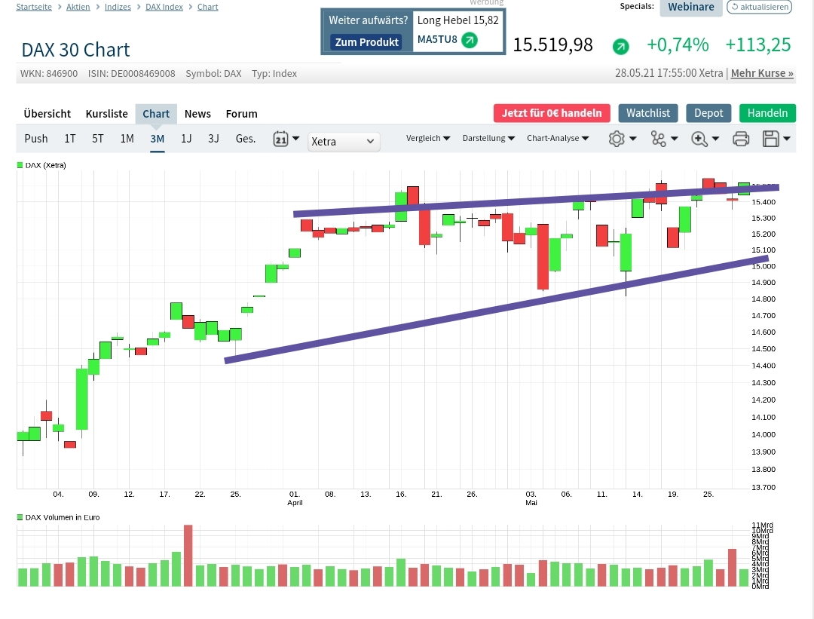
Task: Select the zoom magnifier tool
Action: tap(699, 138)
